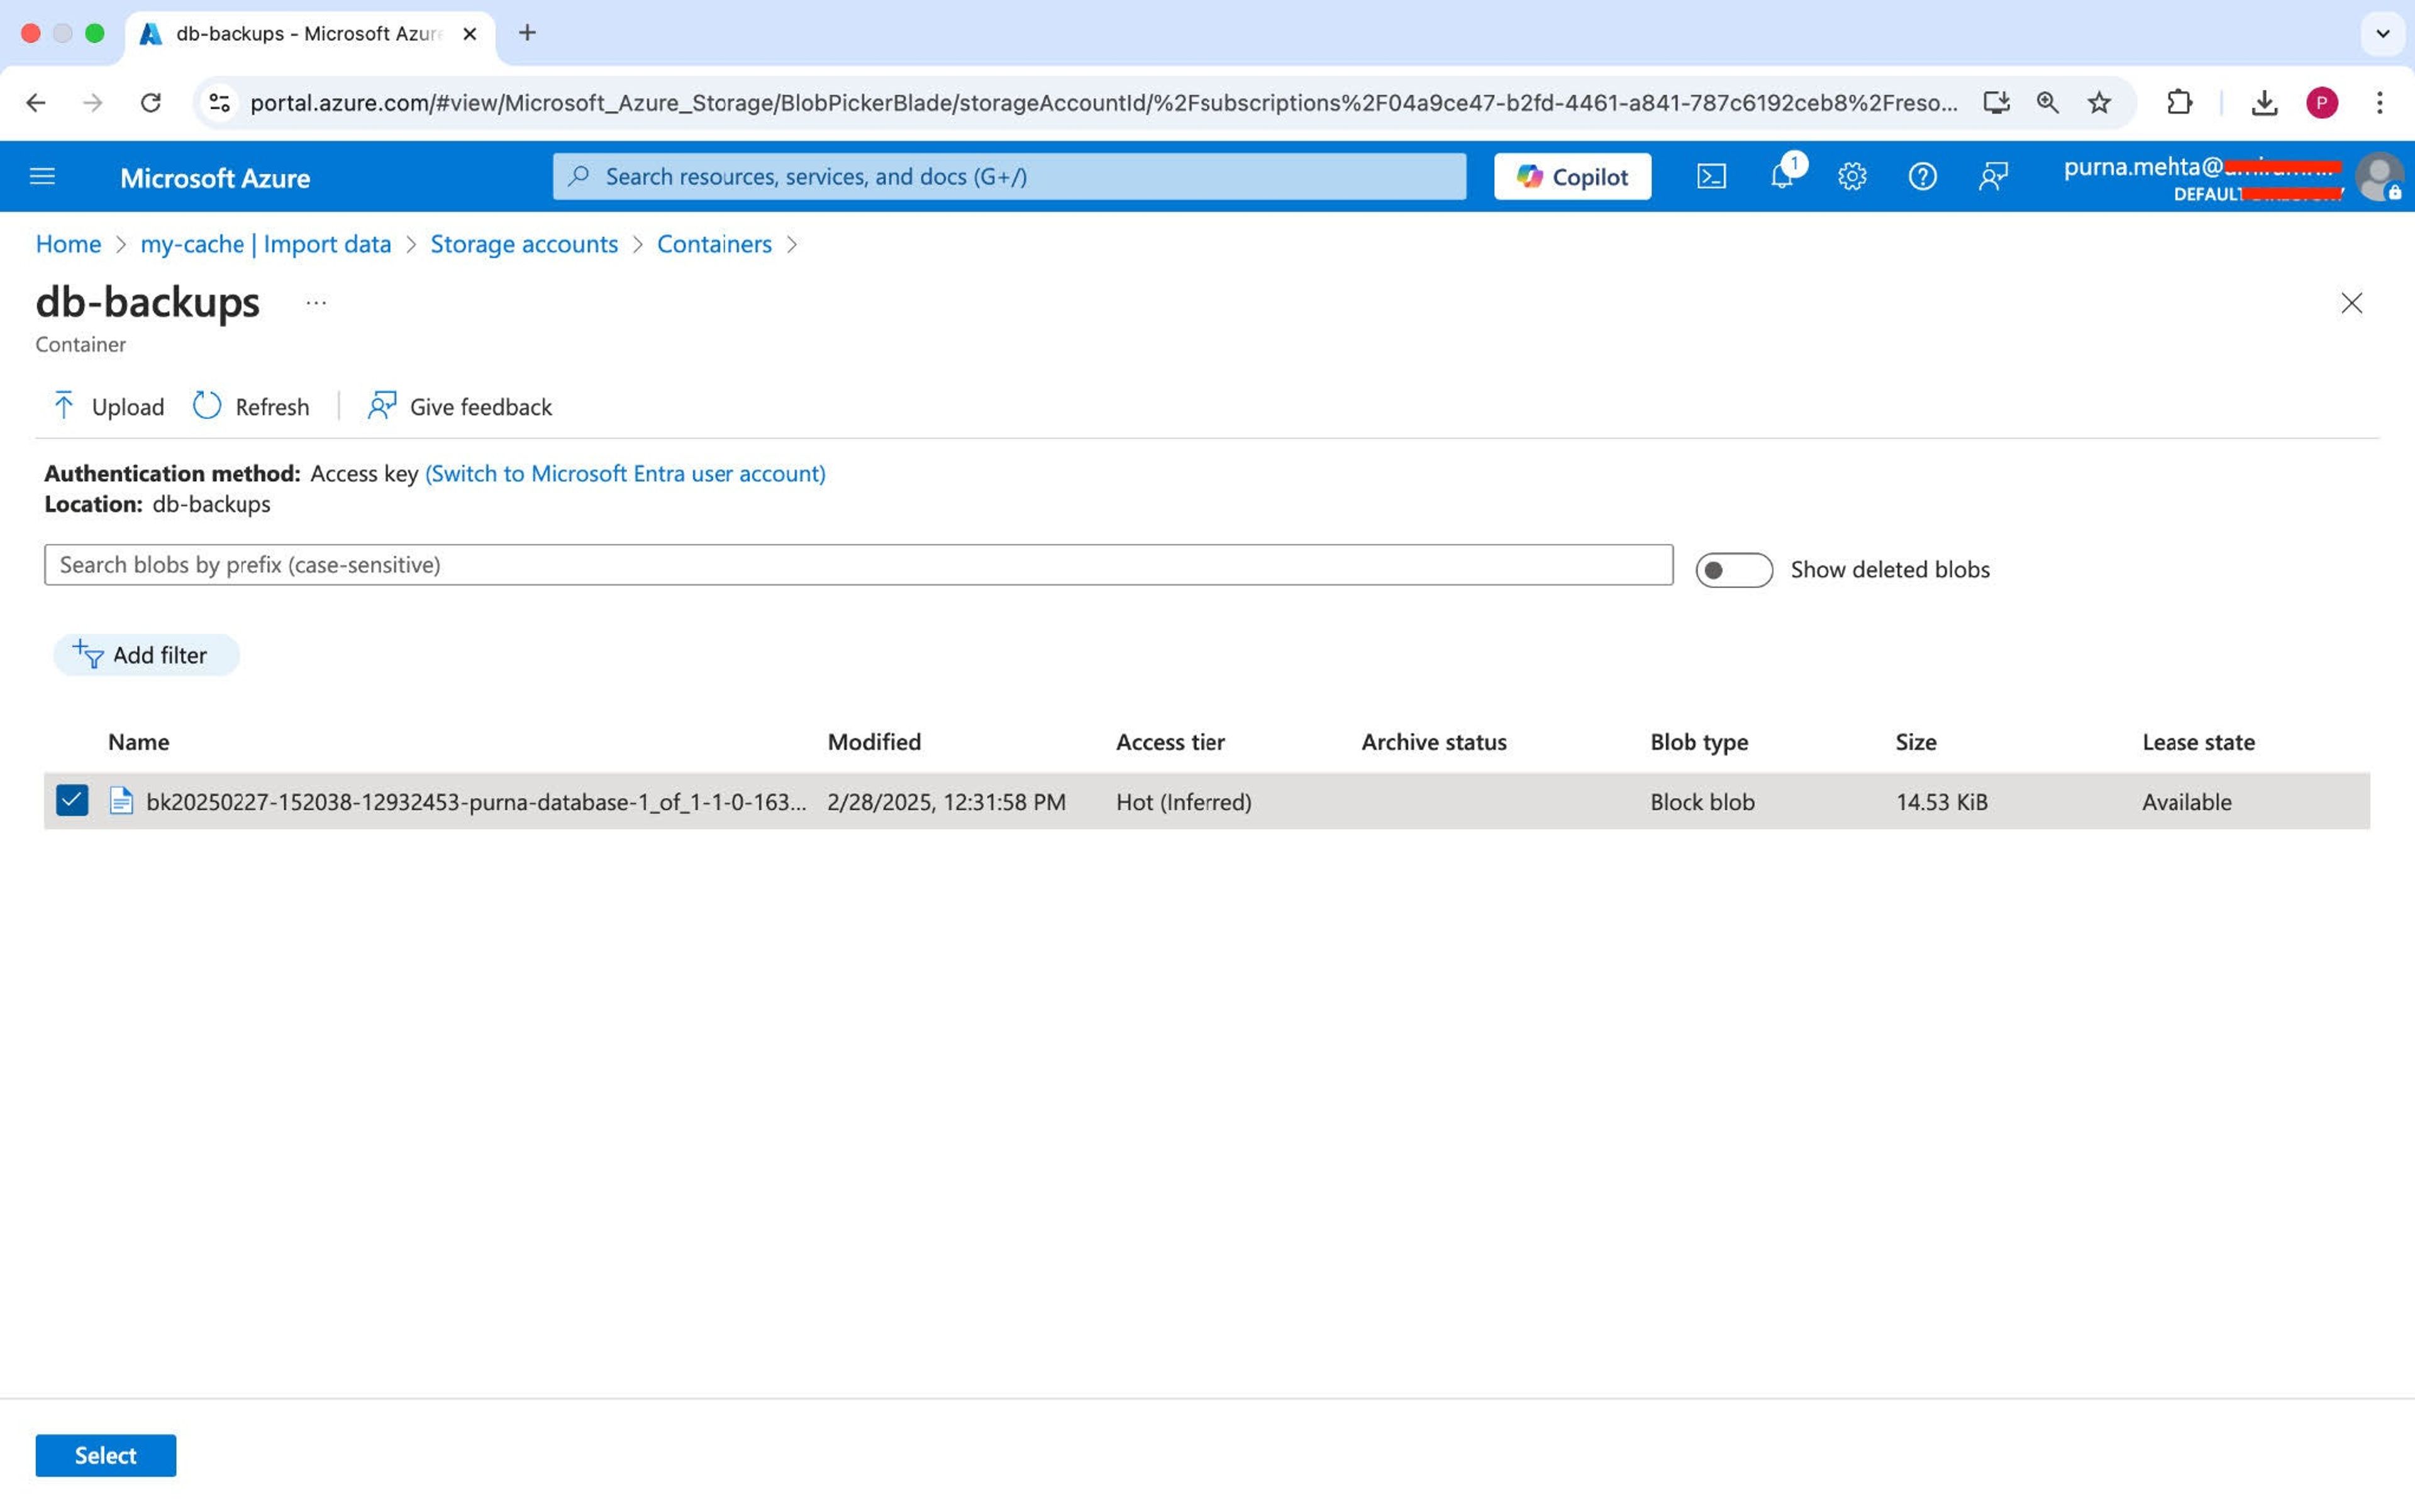Viewport: 2415px width, 1512px height.
Task: Open the notifications bell
Action: (x=1782, y=177)
